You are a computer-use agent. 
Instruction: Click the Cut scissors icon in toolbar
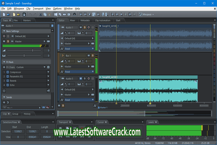click(x=41, y=14)
